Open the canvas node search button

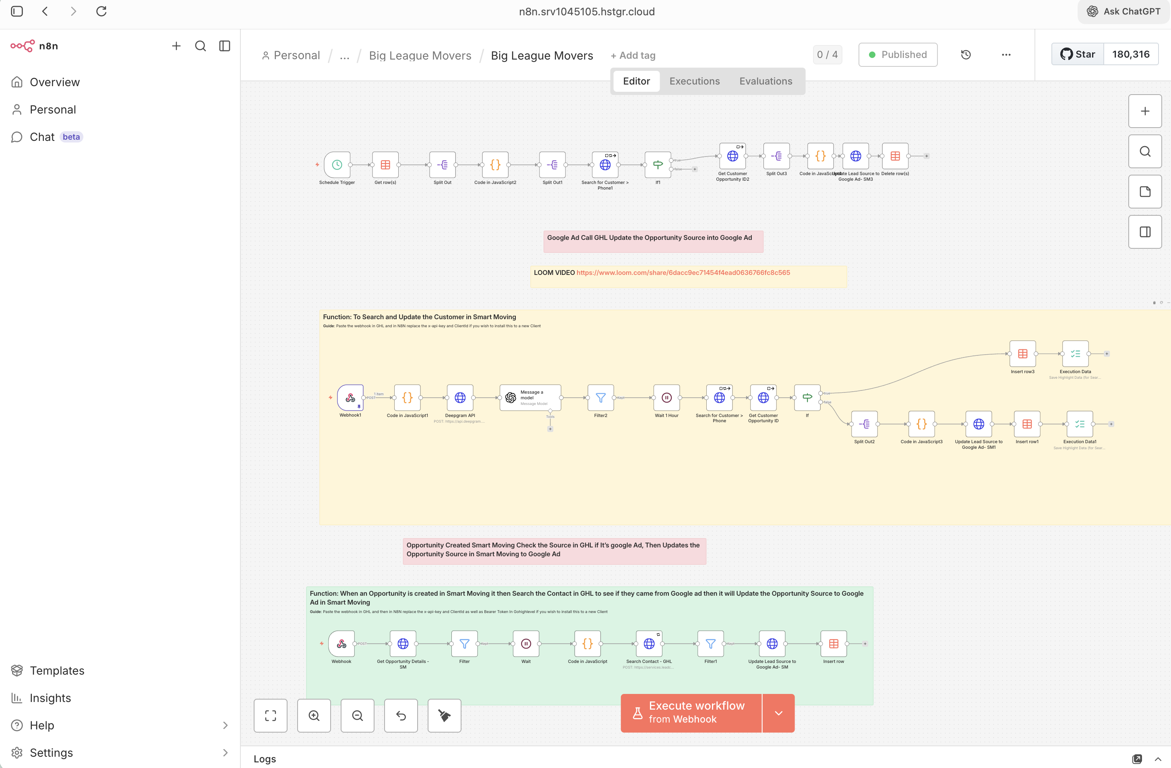(1145, 151)
